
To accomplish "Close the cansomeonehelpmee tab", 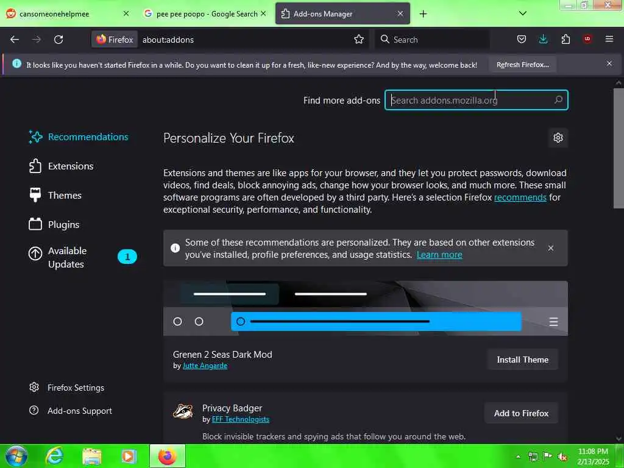I will click(x=126, y=13).
